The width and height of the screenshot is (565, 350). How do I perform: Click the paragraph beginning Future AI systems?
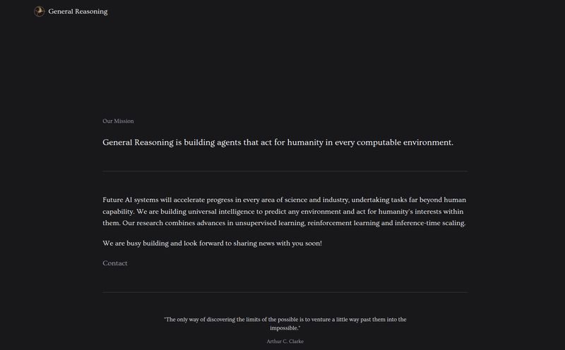(285, 212)
